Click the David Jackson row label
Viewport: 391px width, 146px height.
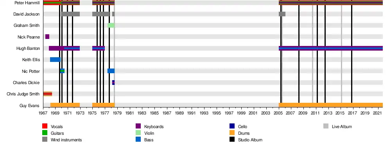coord(27,14)
